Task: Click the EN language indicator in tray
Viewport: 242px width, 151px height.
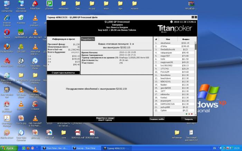Action: pyautogui.click(x=214, y=148)
